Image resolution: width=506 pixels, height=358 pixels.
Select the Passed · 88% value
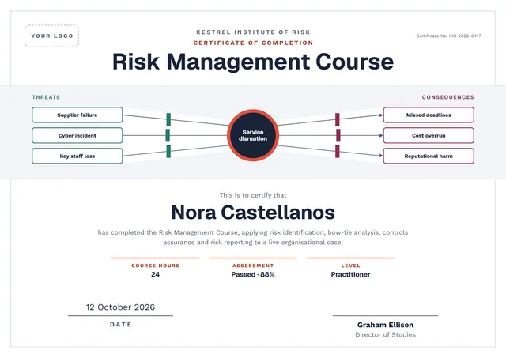[253, 274]
